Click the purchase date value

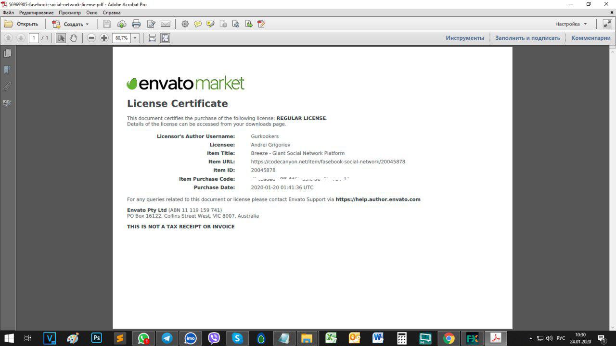click(282, 187)
